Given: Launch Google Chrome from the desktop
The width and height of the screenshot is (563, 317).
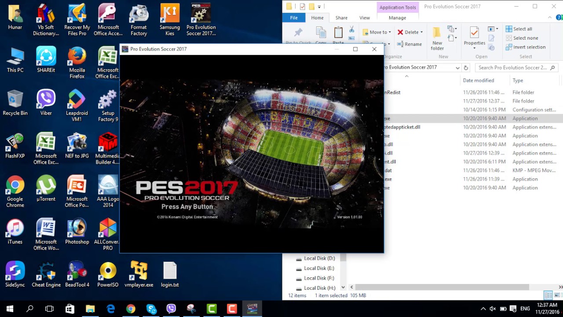Looking at the screenshot, I should click(15, 192).
